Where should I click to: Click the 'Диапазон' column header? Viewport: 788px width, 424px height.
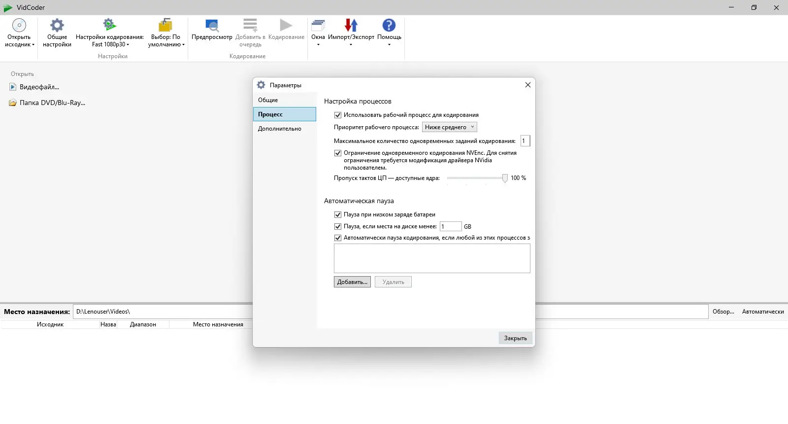point(143,324)
